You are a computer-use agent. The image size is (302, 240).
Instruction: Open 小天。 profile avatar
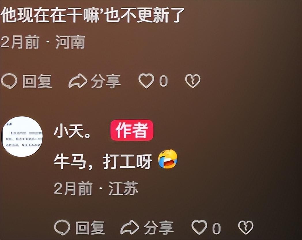coord(22,136)
